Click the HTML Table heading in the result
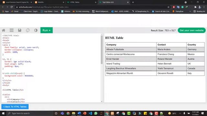This screenshot has width=207, height=116. coord(114,38)
